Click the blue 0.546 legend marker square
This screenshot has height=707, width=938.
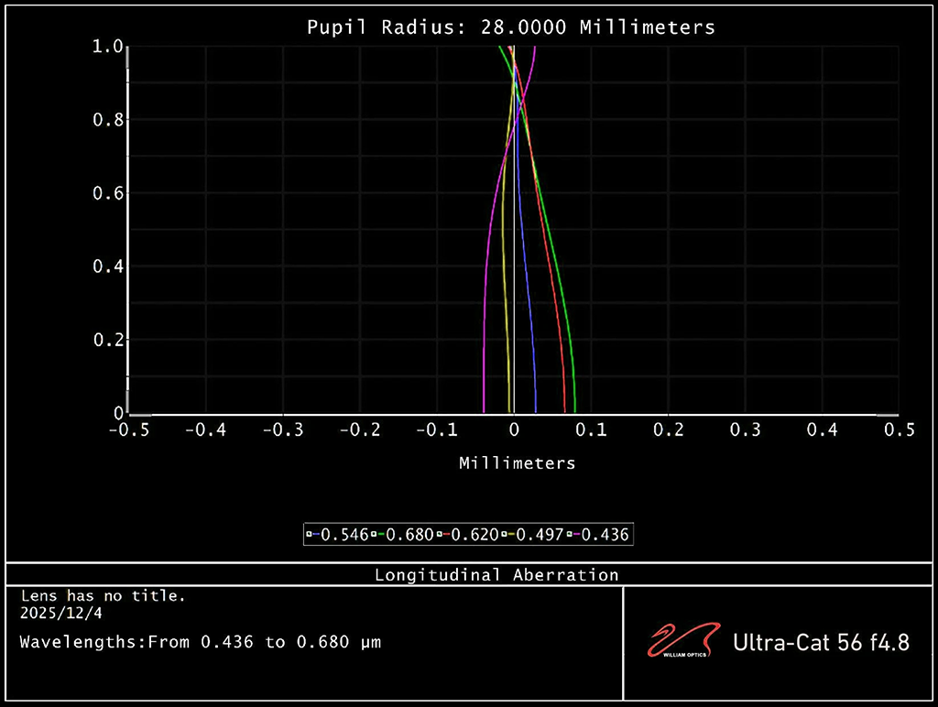(x=310, y=534)
